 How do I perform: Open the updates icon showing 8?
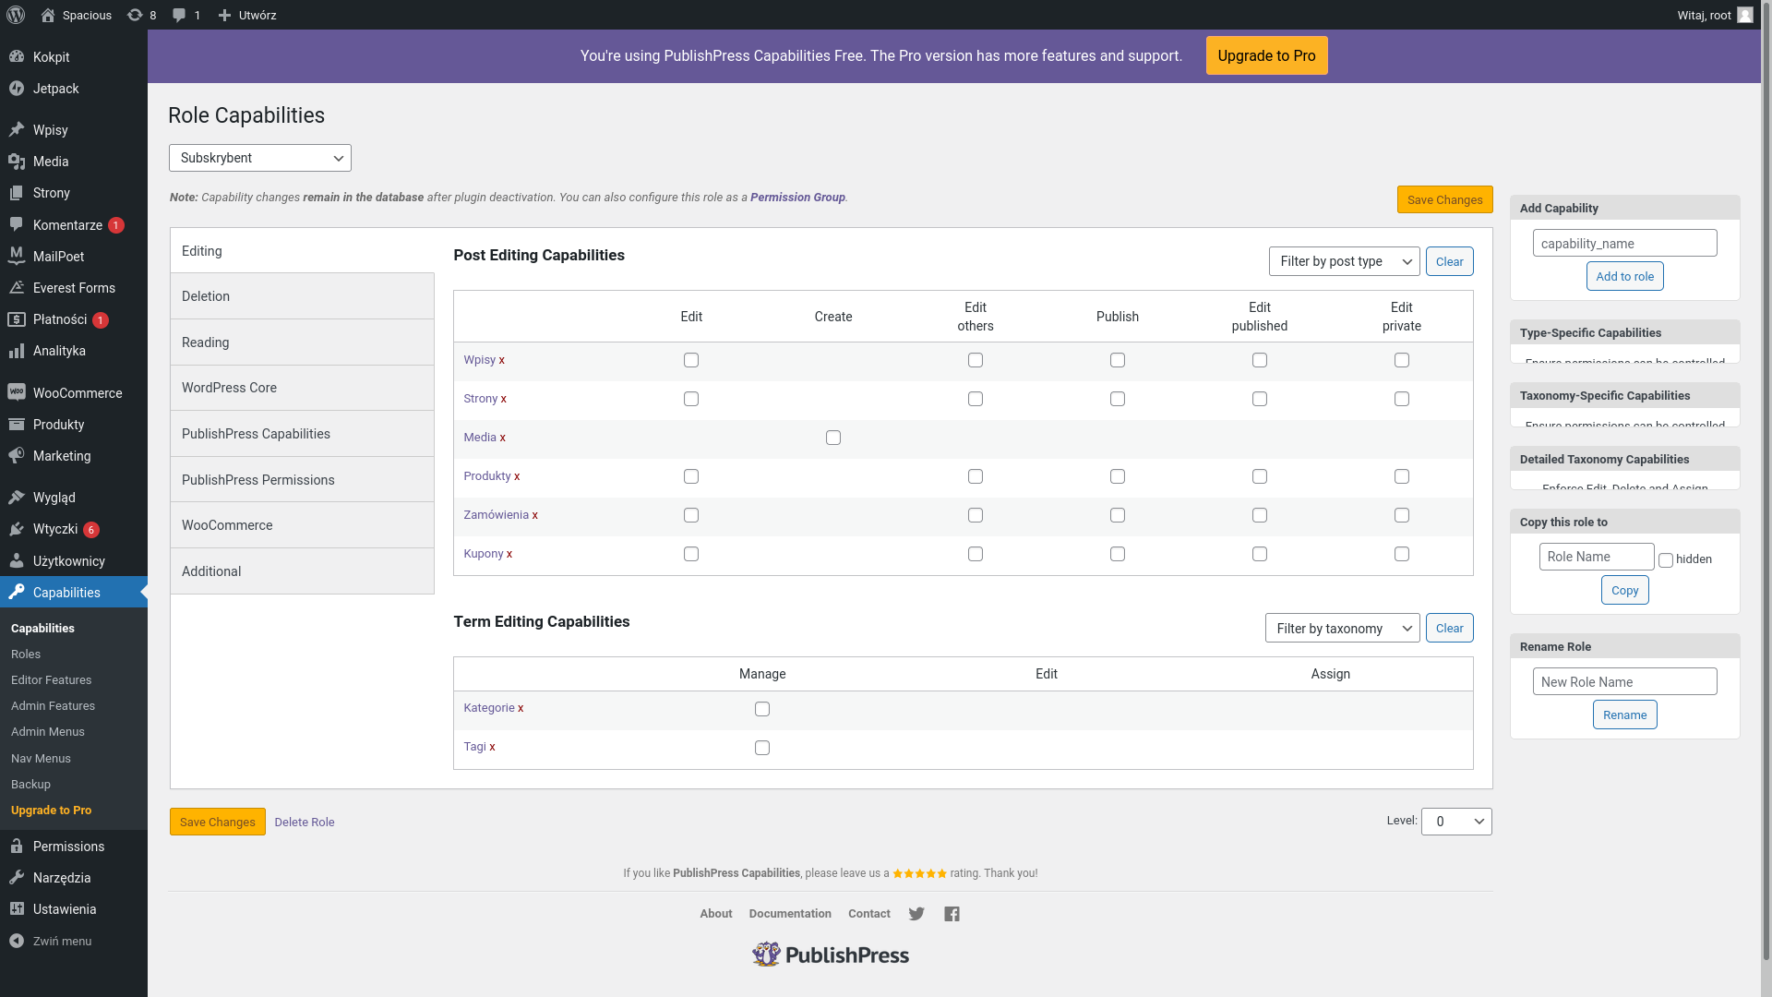pyautogui.click(x=135, y=15)
